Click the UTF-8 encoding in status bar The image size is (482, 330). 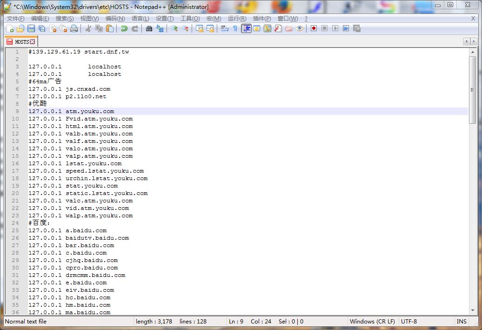point(409,321)
